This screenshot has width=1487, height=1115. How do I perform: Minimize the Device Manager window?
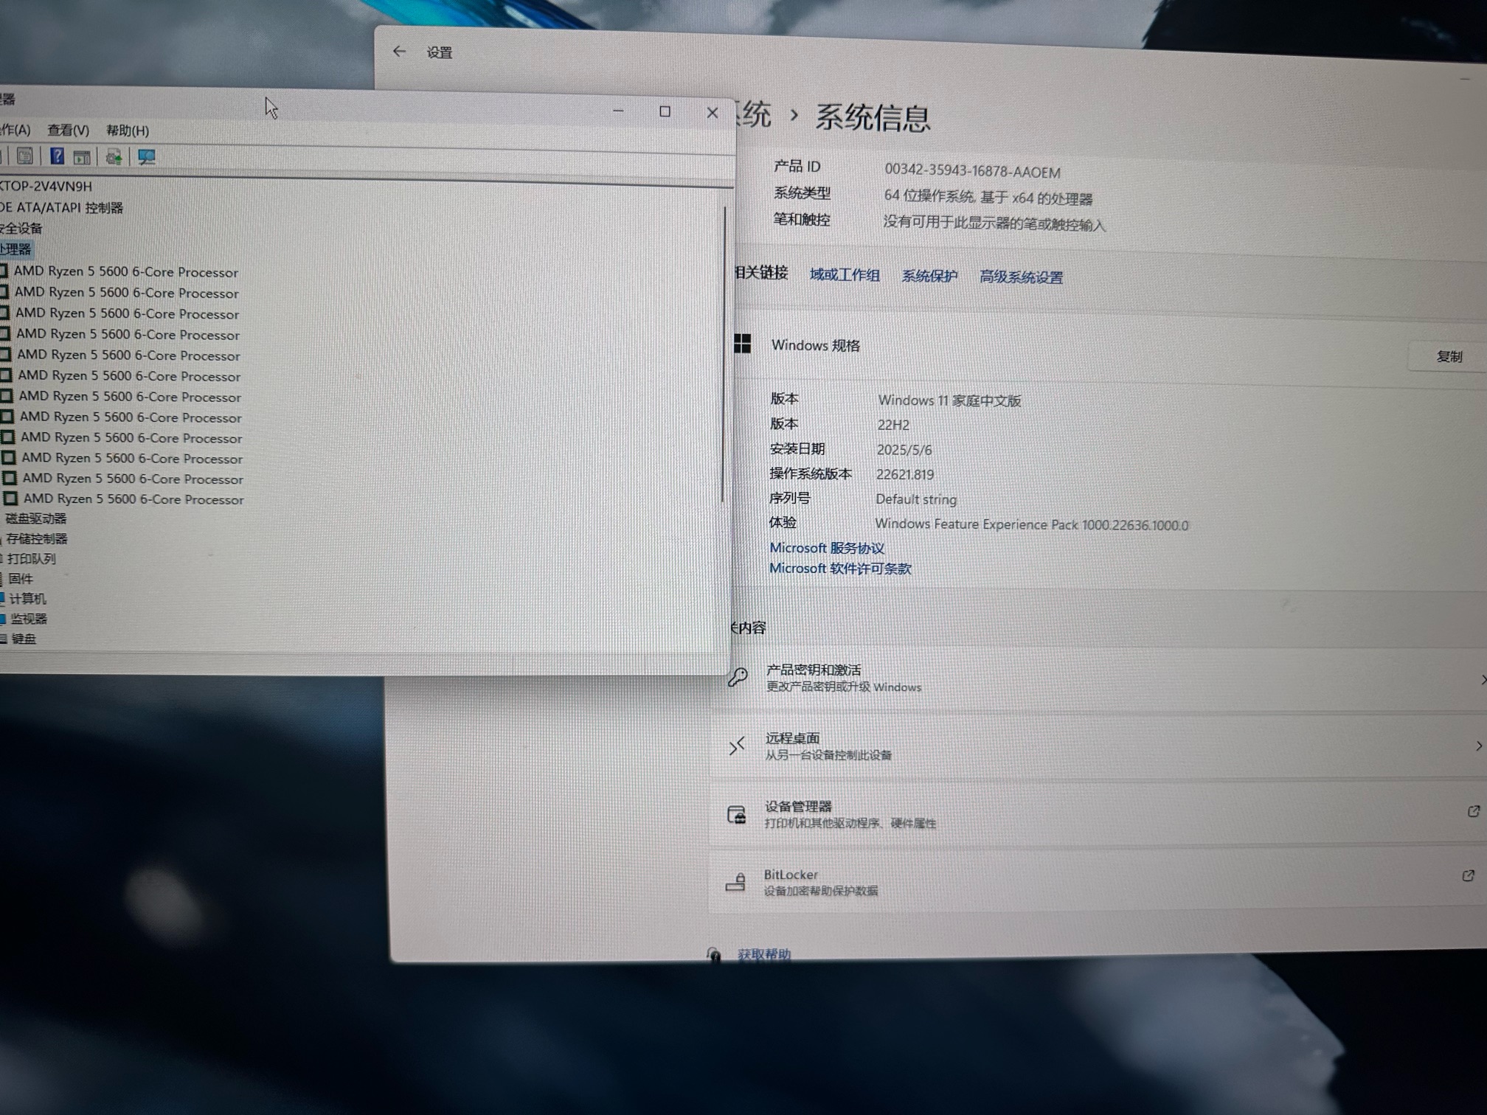point(618,111)
